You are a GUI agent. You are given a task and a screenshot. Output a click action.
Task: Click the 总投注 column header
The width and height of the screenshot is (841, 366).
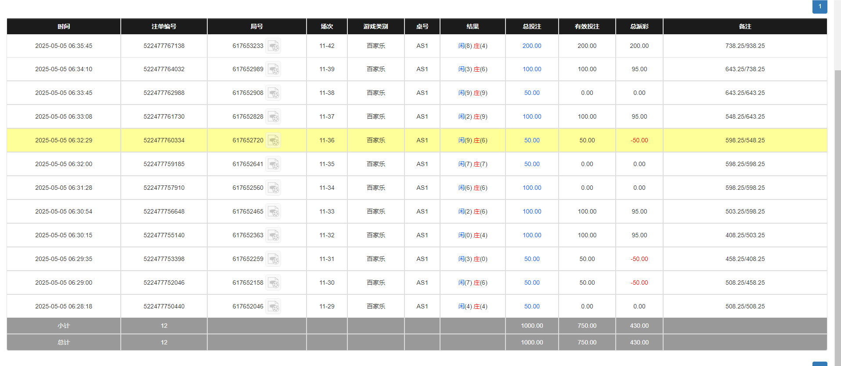pos(531,26)
